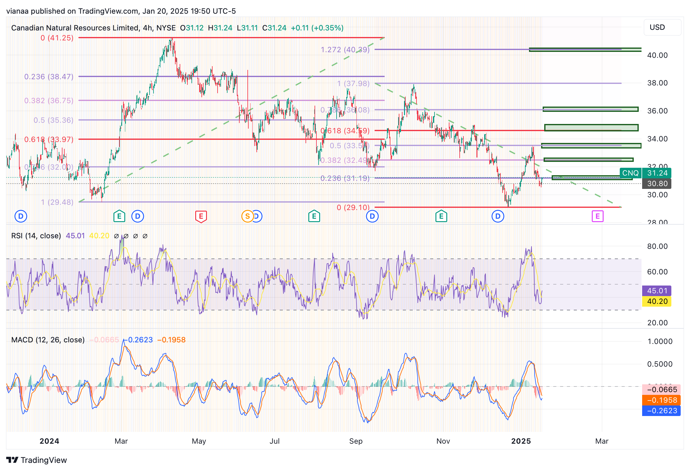Click the orange -0.1958 MACD signal label

point(662,400)
